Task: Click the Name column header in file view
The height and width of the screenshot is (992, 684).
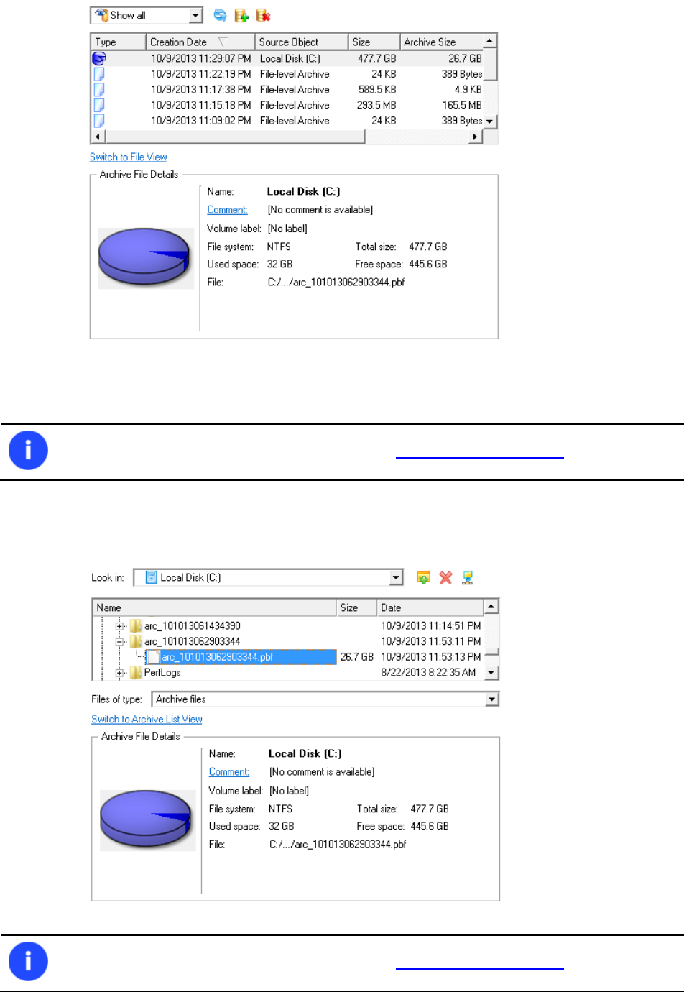Action: 215,608
